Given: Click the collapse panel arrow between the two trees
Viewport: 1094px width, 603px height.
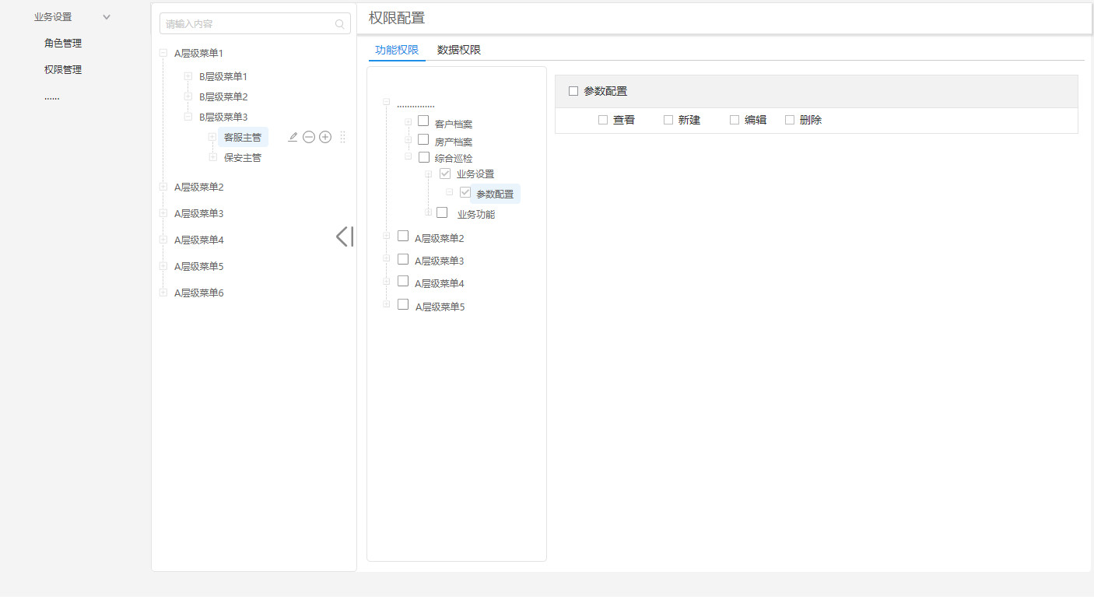Looking at the screenshot, I should click(x=344, y=236).
